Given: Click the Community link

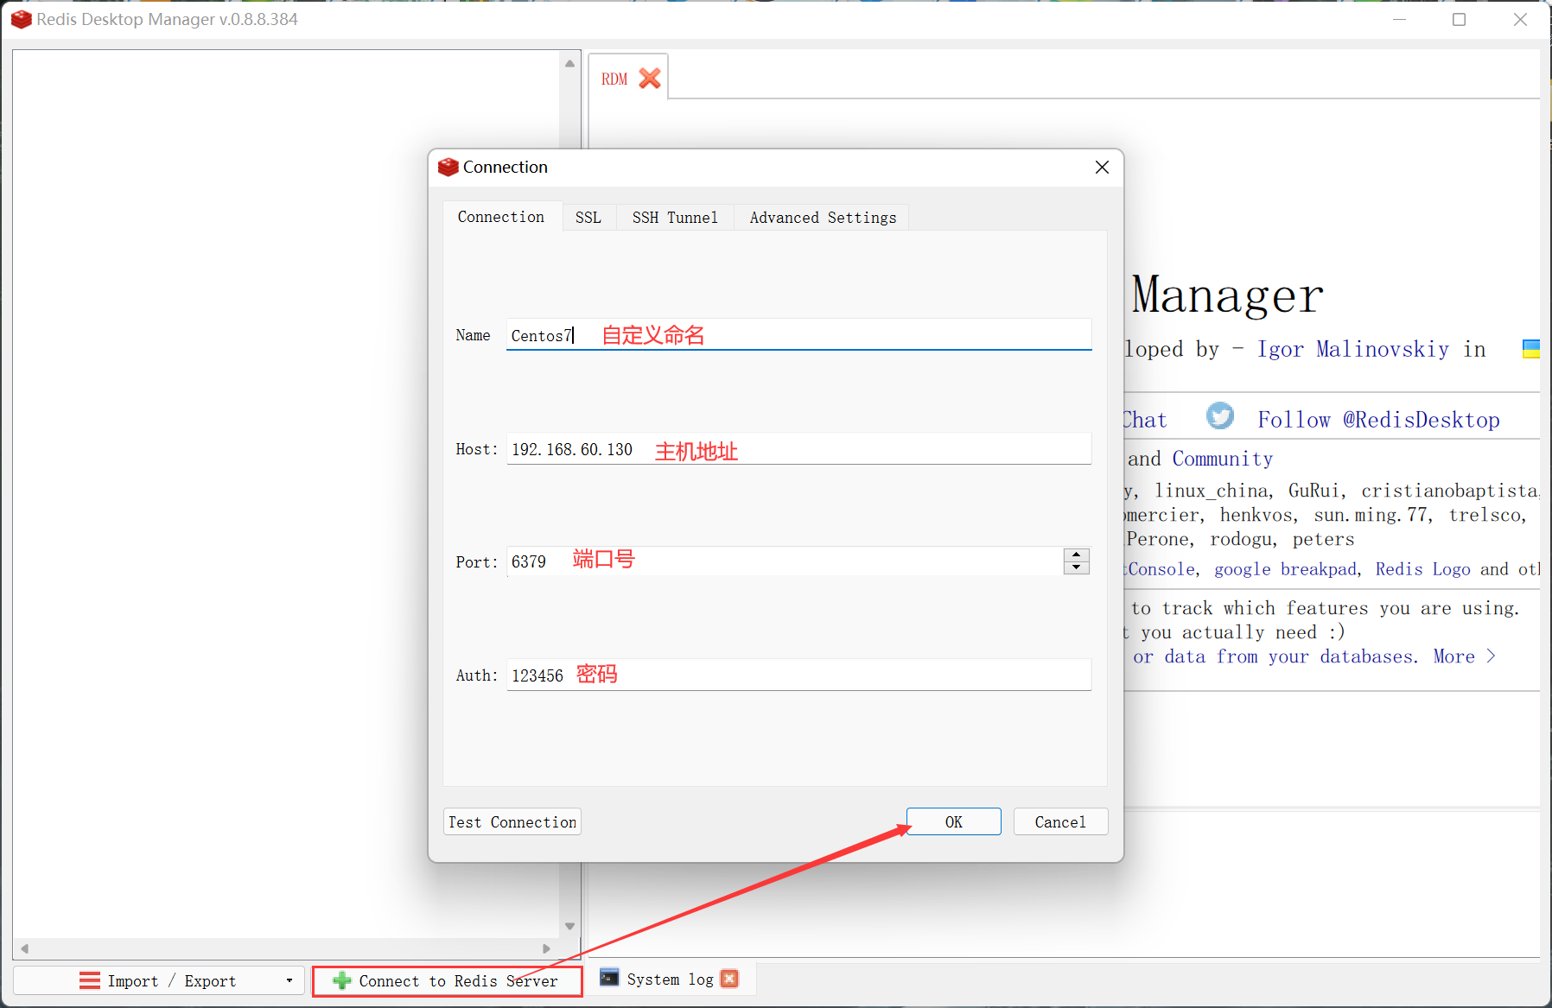Looking at the screenshot, I should pyautogui.click(x=1222, y=458).
